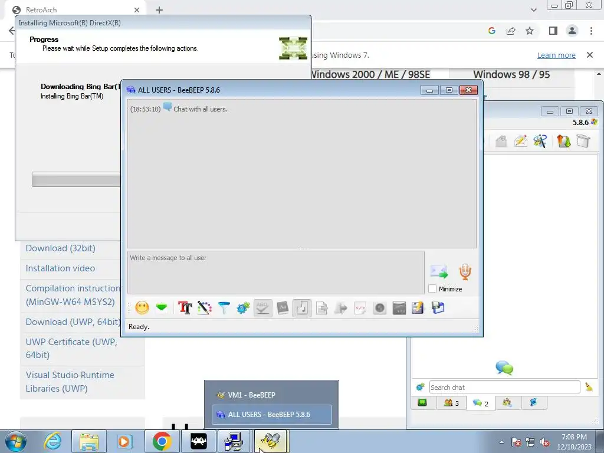The height and width of the screenshot is (453, 604).
Task: Click inside the Search chat field
Action: click(504, 387)
